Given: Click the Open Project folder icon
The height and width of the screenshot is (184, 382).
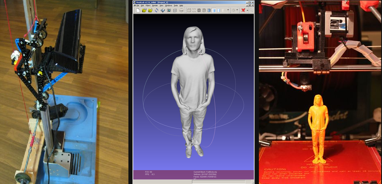Looking at the screenshot, I should point(144,10).
